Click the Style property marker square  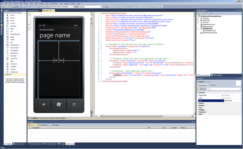tap(222, 98)
